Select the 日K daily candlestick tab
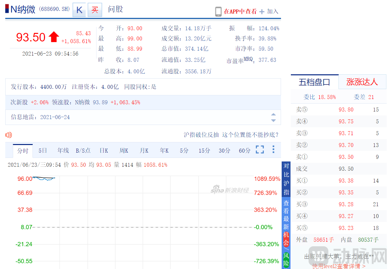Screen dimensions: 390x269 tap(104, 151)
